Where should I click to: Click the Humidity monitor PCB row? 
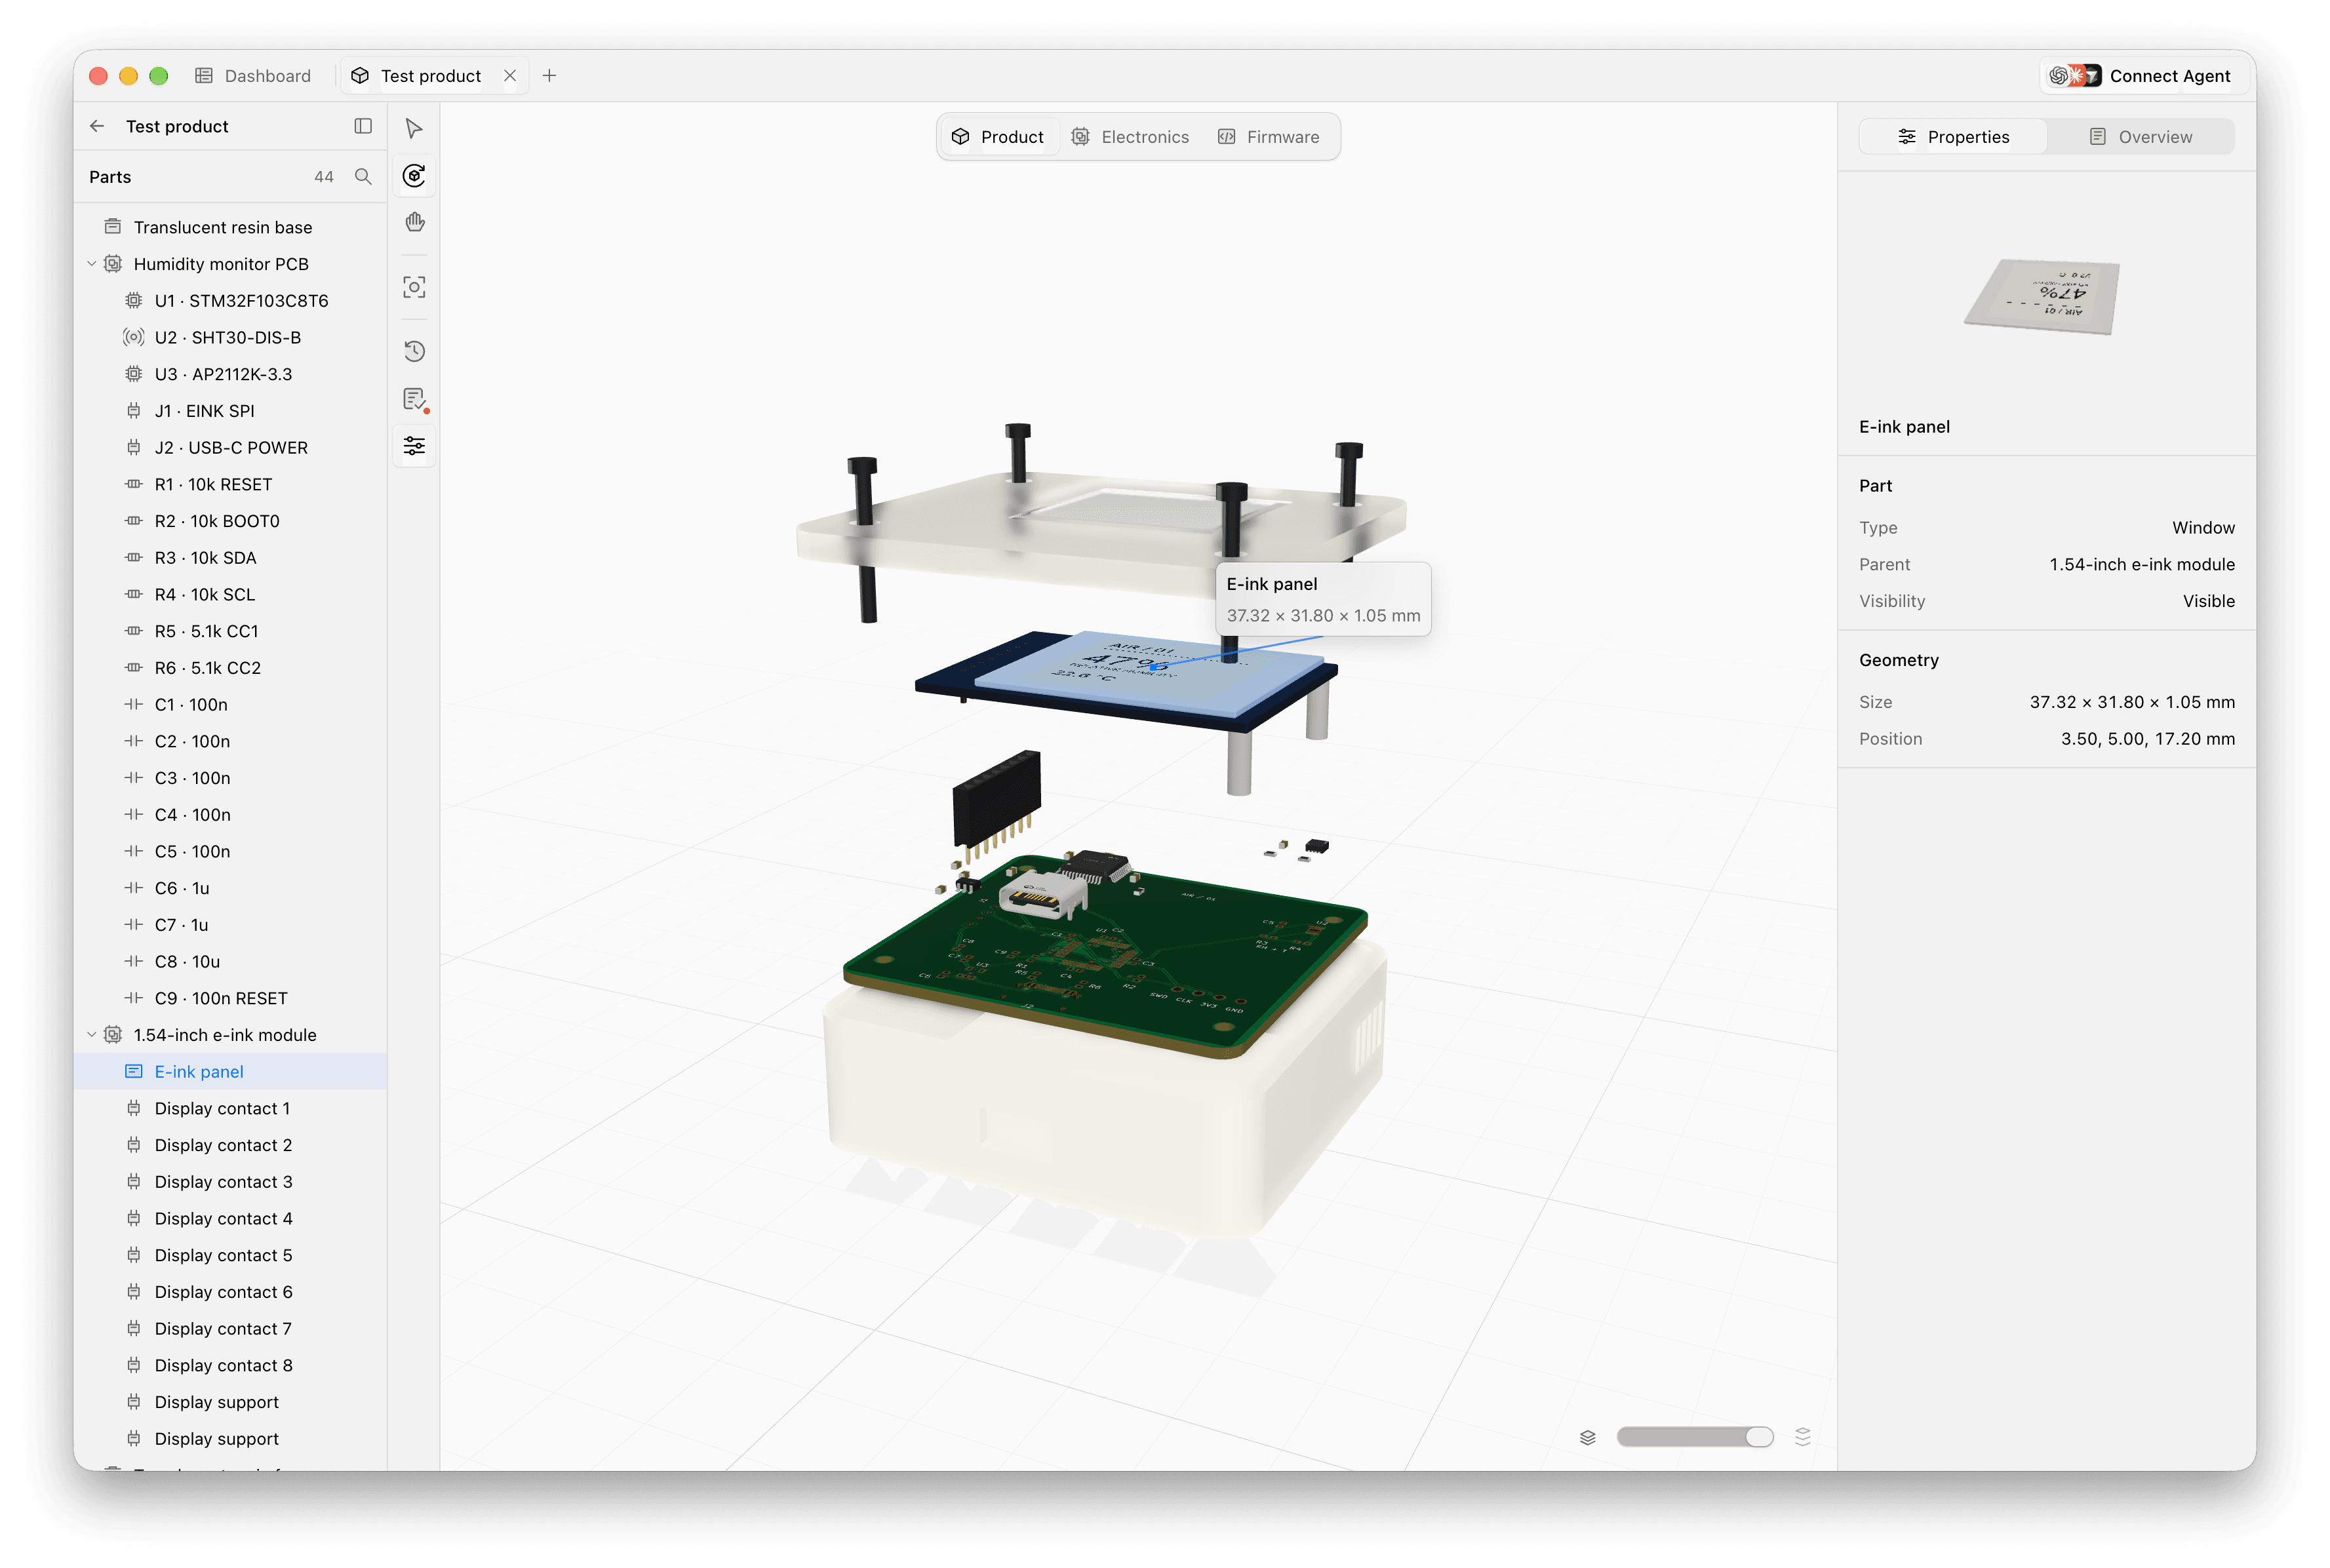tap(231, 264)
